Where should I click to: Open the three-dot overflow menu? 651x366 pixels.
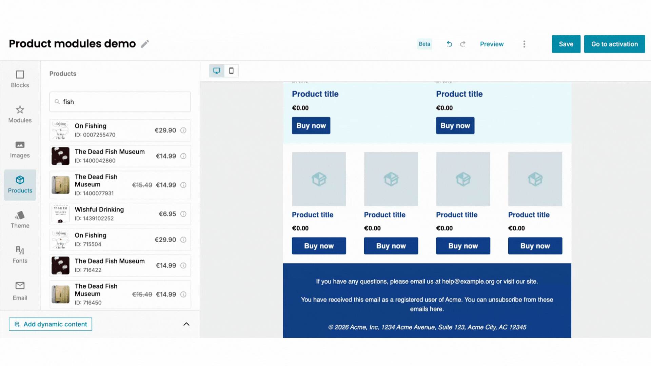pos(524,44)
